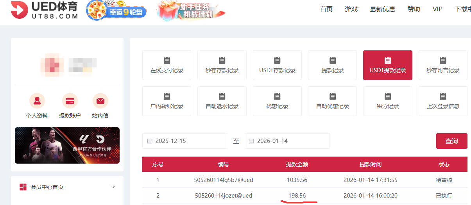Open the VIP navigation link
This screenshot has height=205, width=471.
click(437, 9)
